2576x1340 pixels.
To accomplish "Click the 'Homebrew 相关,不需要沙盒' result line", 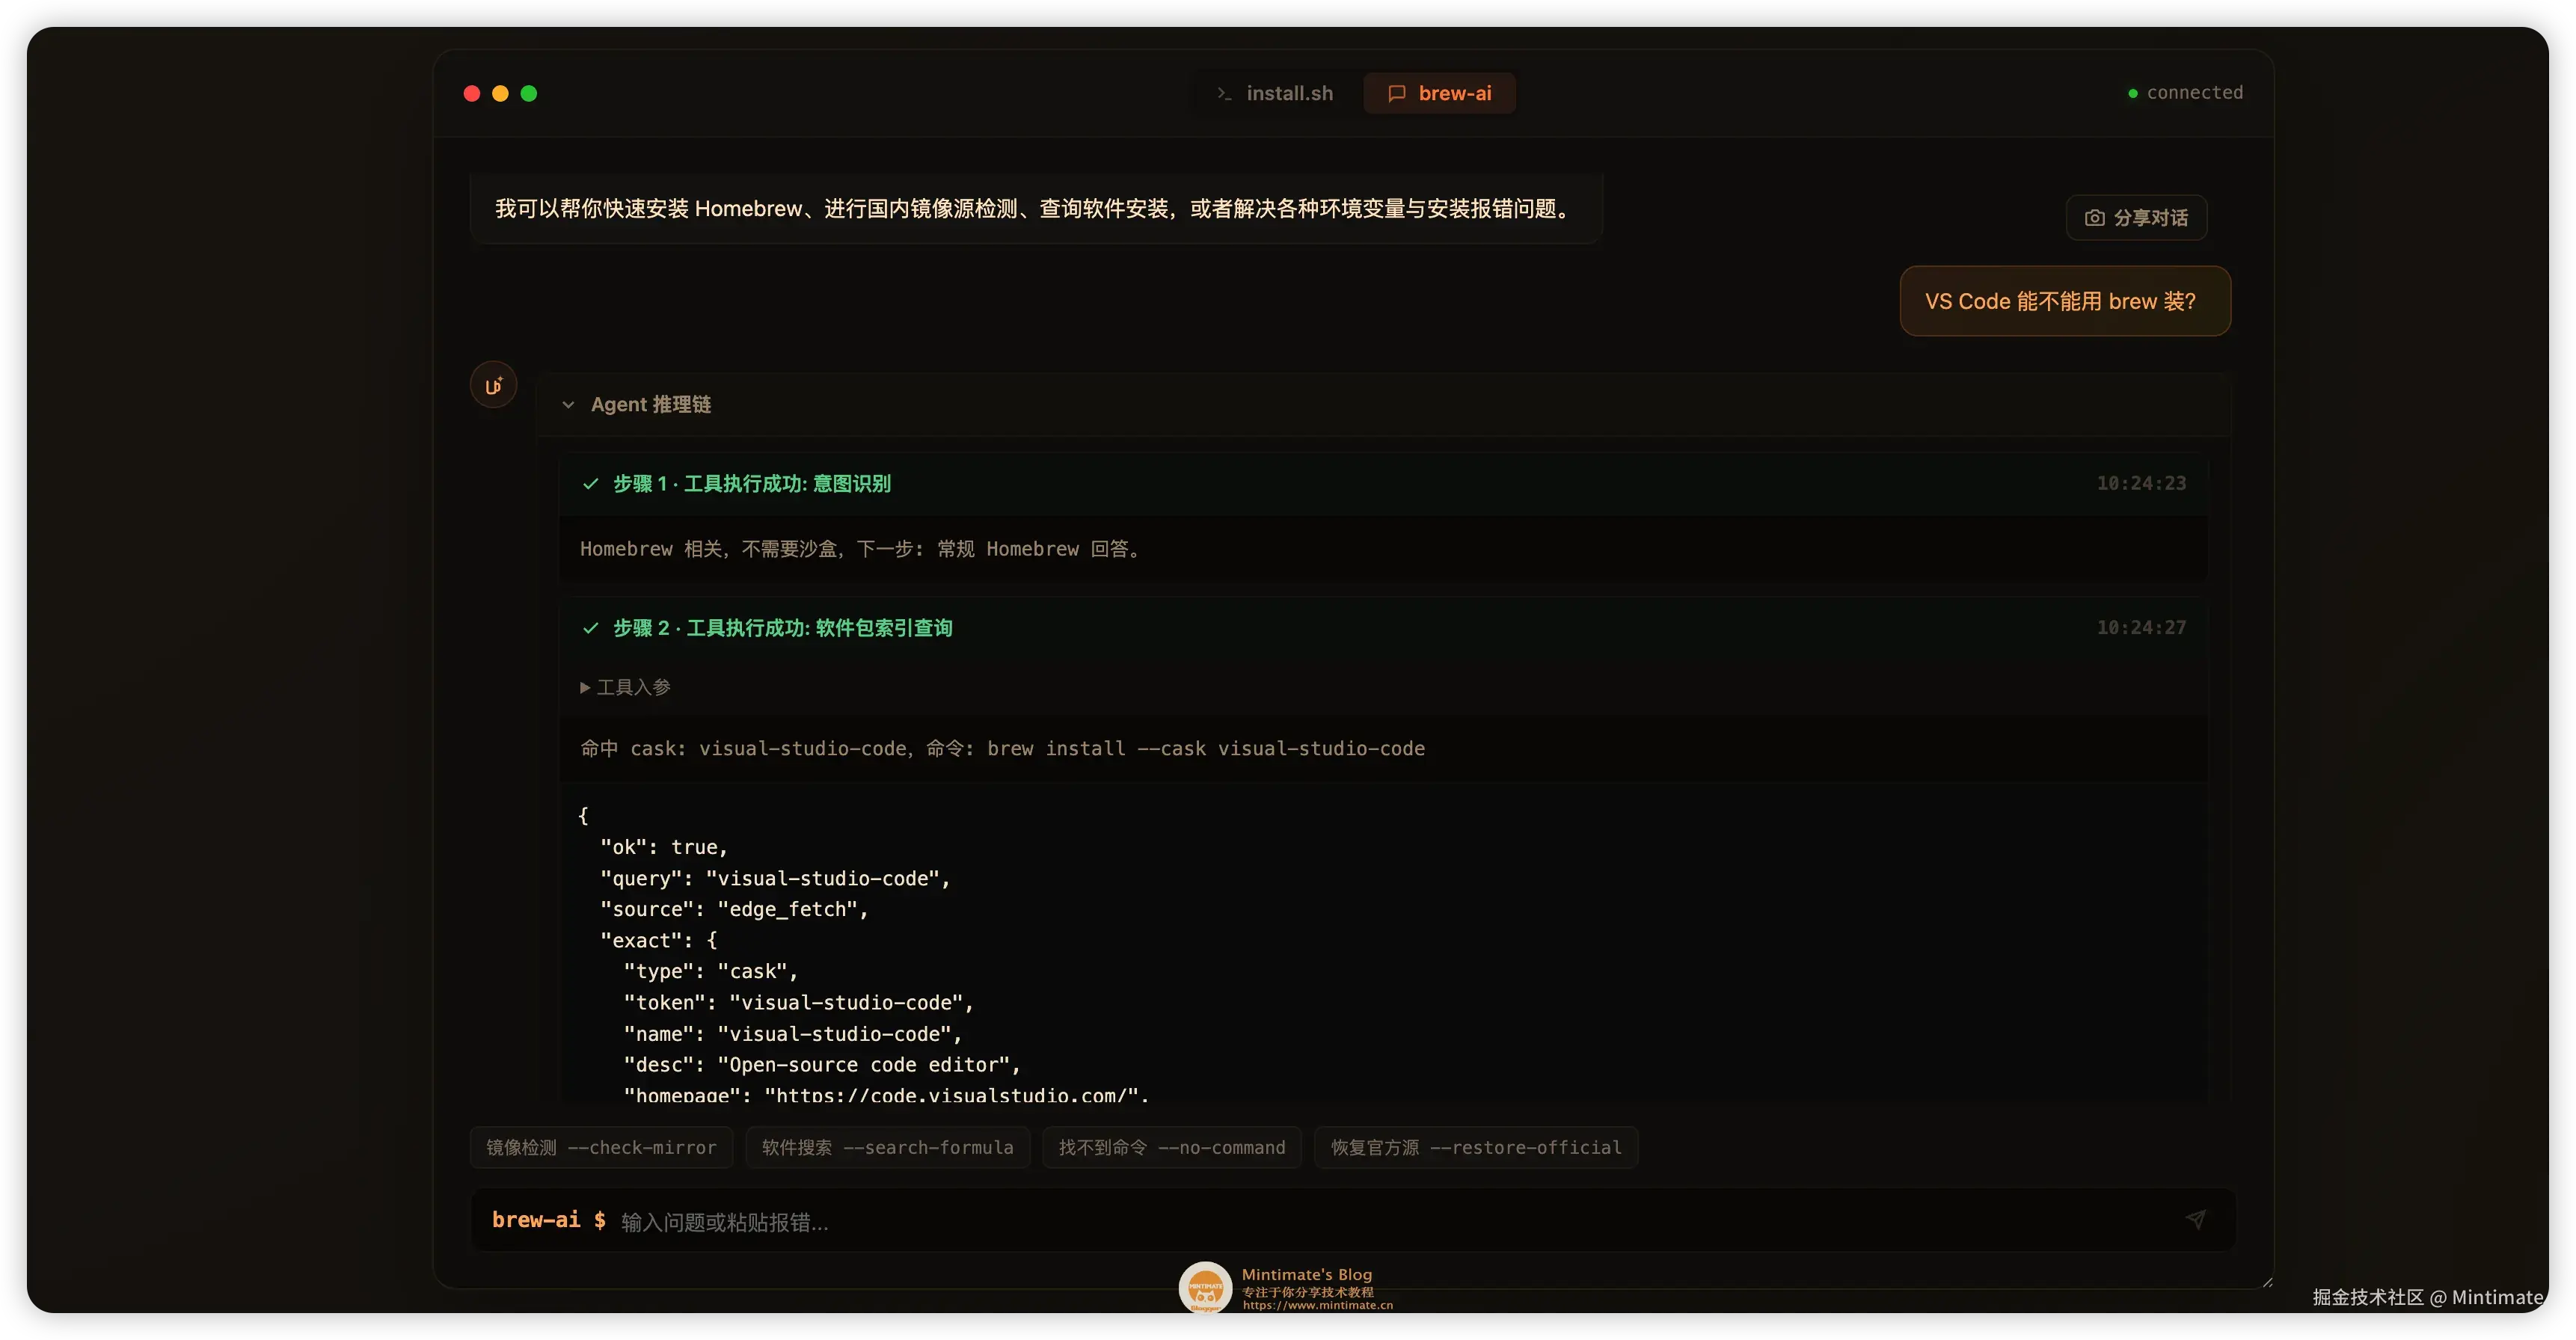I will (861, 549).
